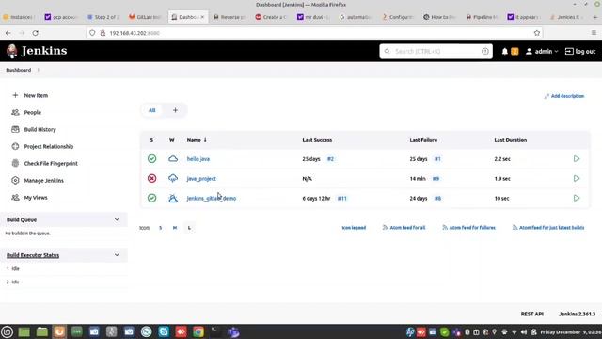Open the orange security warning badge
Image resolution: width=602 pixels, height=339 pixels.
(x=515, y=51)
